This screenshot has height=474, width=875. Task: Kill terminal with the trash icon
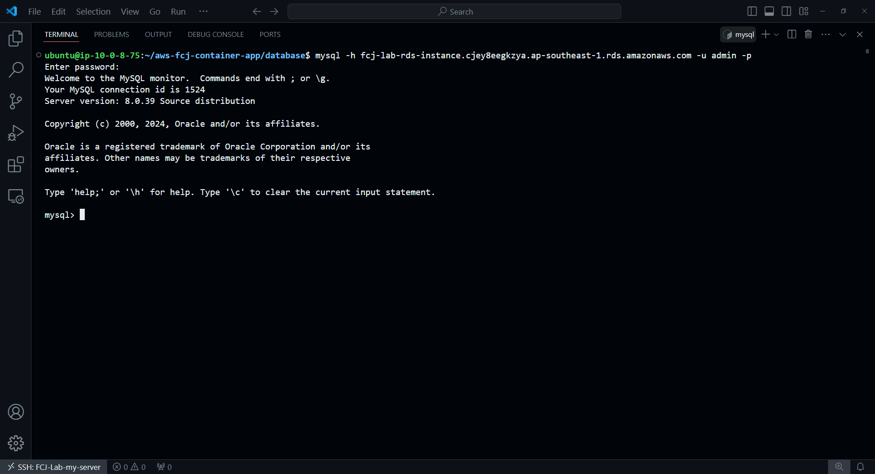[808, 34]
